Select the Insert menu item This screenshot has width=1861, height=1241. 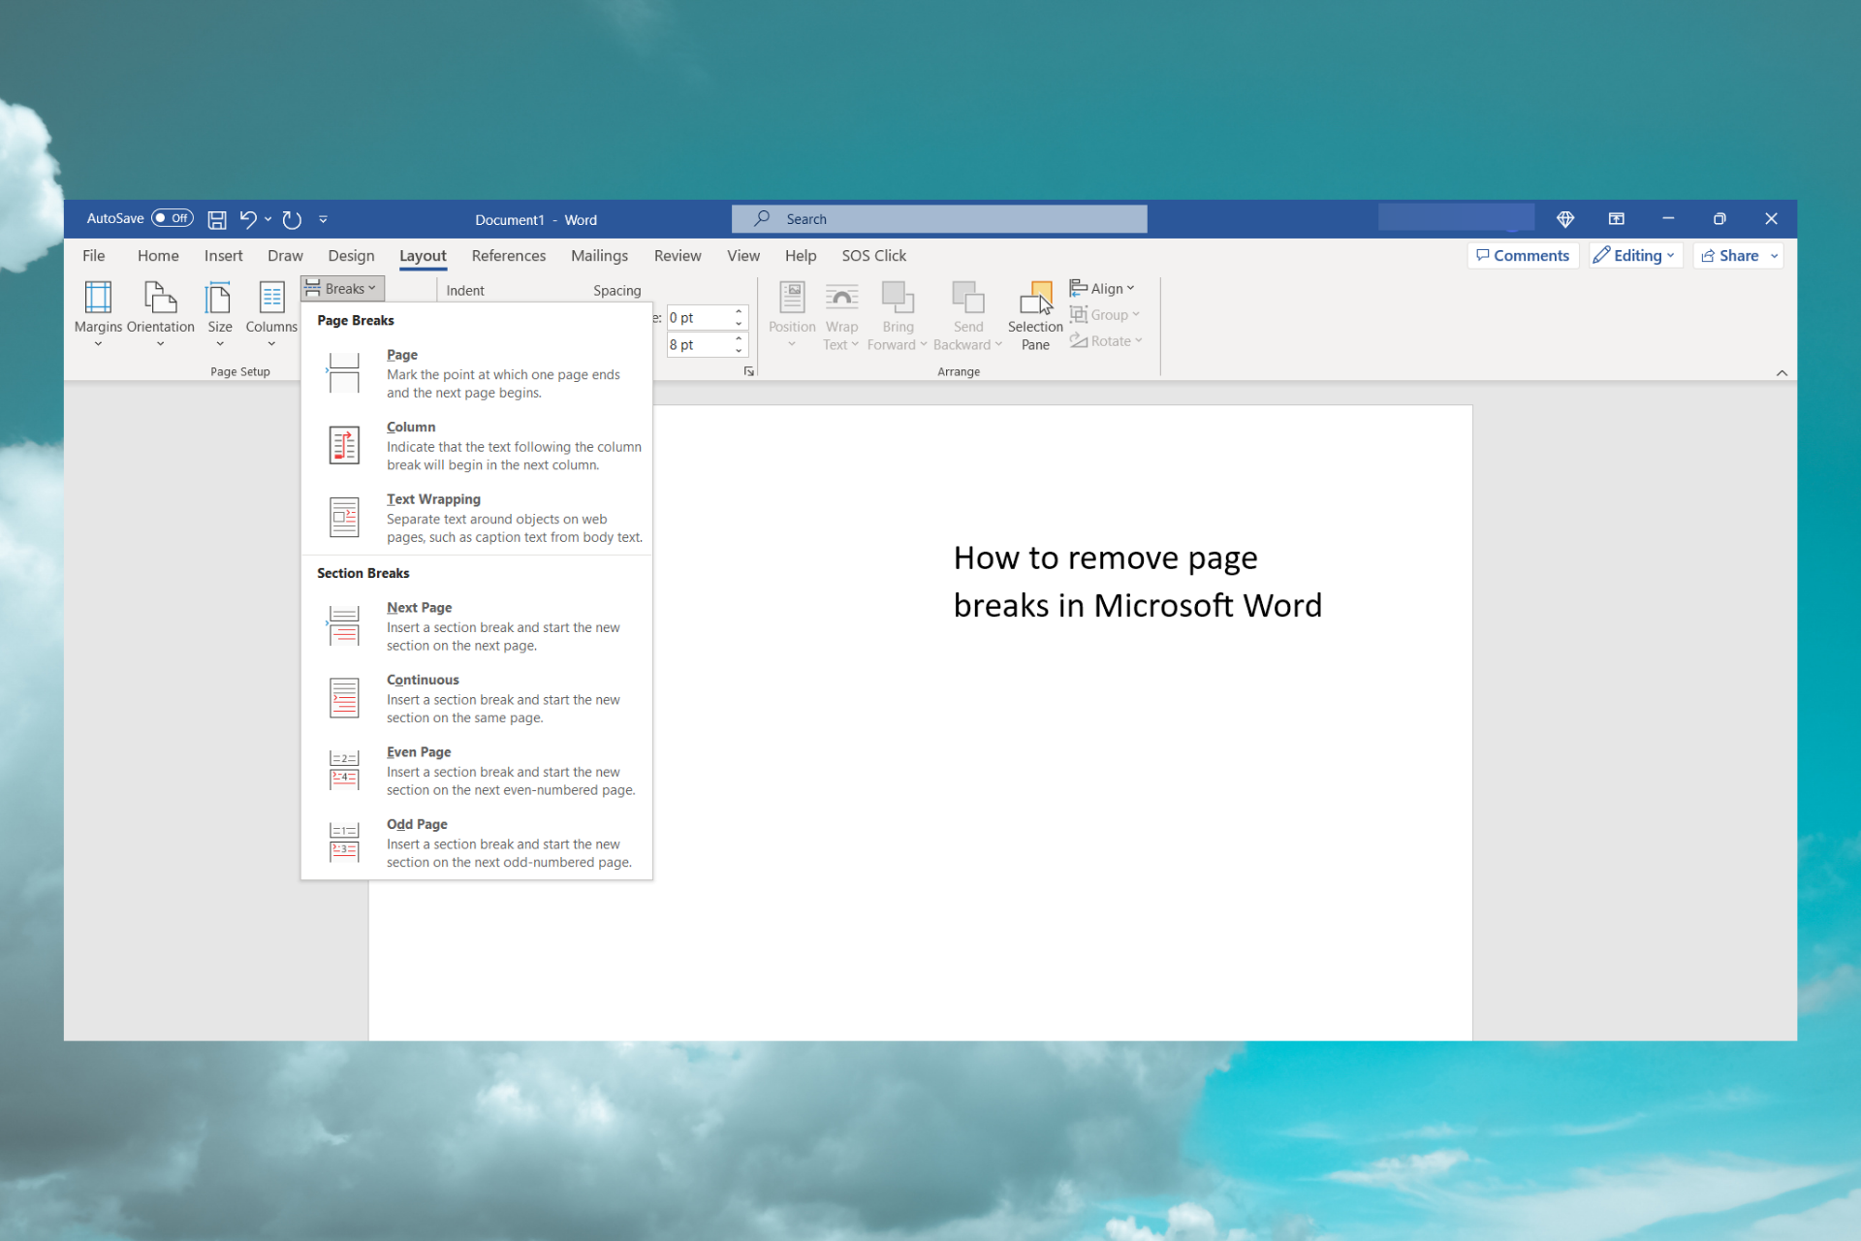pos(223,255)
